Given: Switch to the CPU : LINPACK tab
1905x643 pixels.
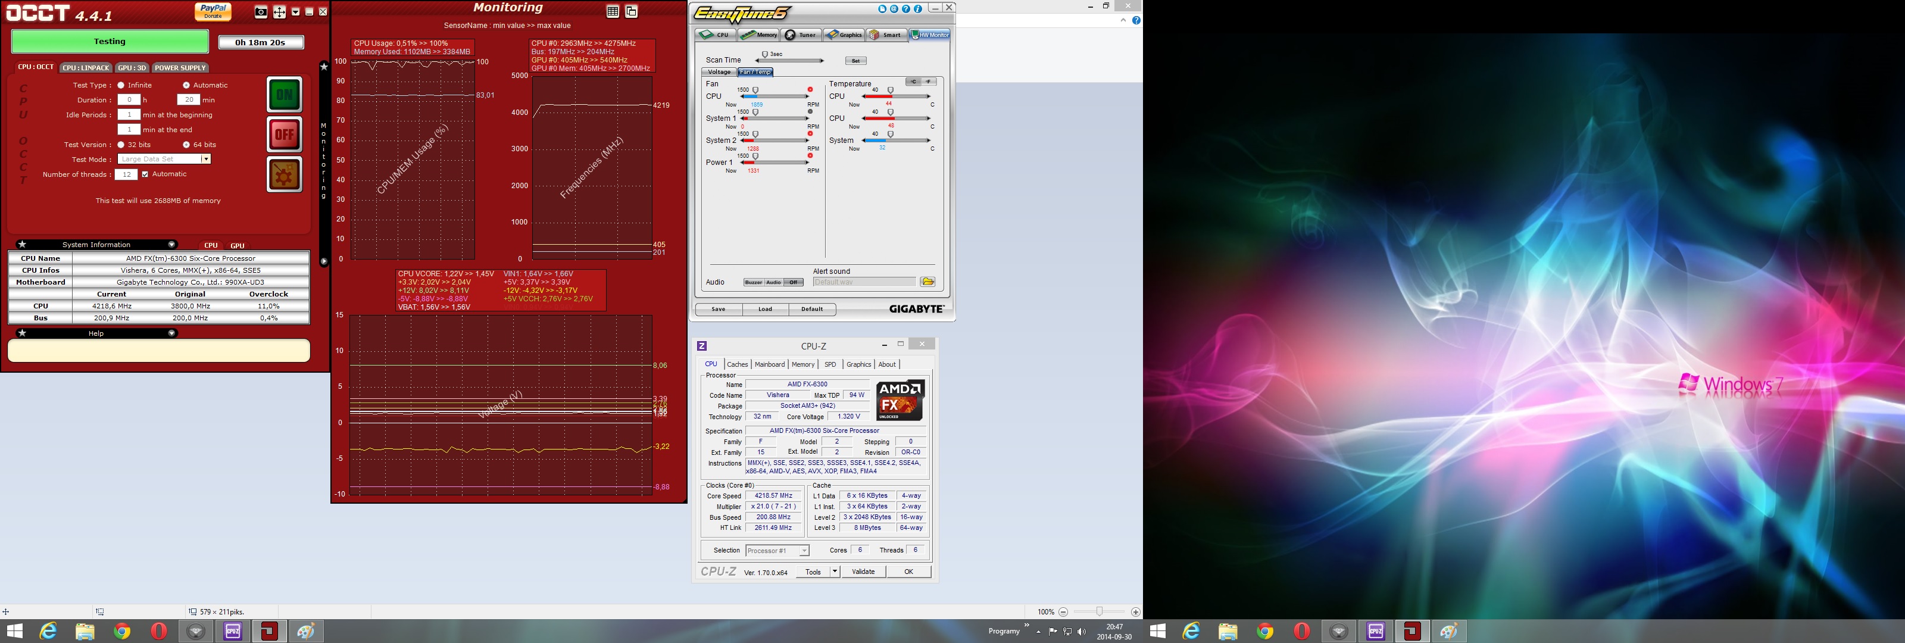Looking at the screenshot, I should tap(86, 68).
